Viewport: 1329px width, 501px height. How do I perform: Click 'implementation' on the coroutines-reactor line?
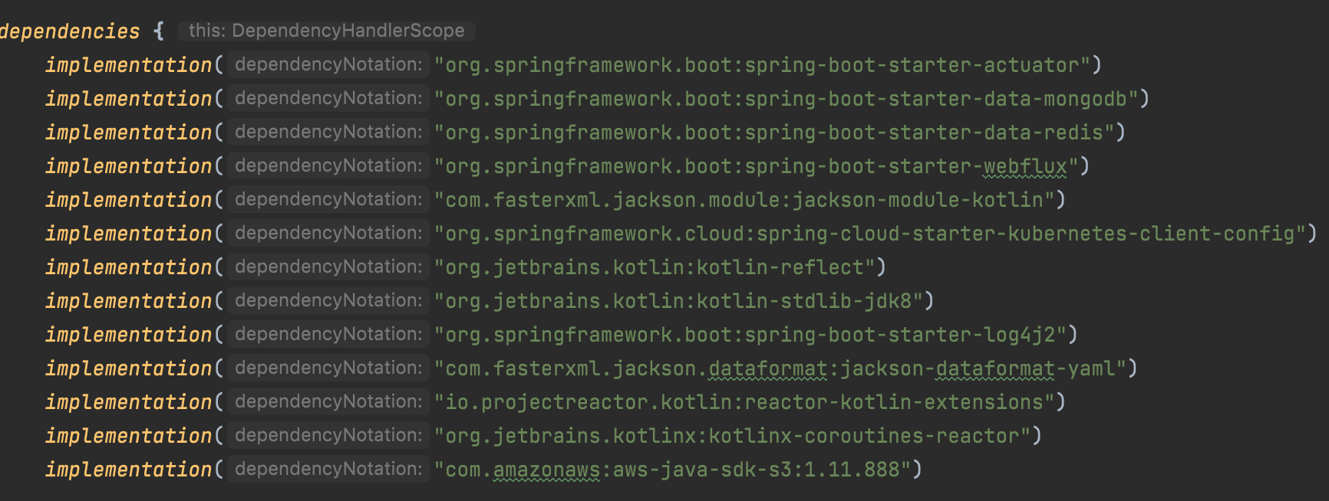pyautogui.click(x=129, y=436)
